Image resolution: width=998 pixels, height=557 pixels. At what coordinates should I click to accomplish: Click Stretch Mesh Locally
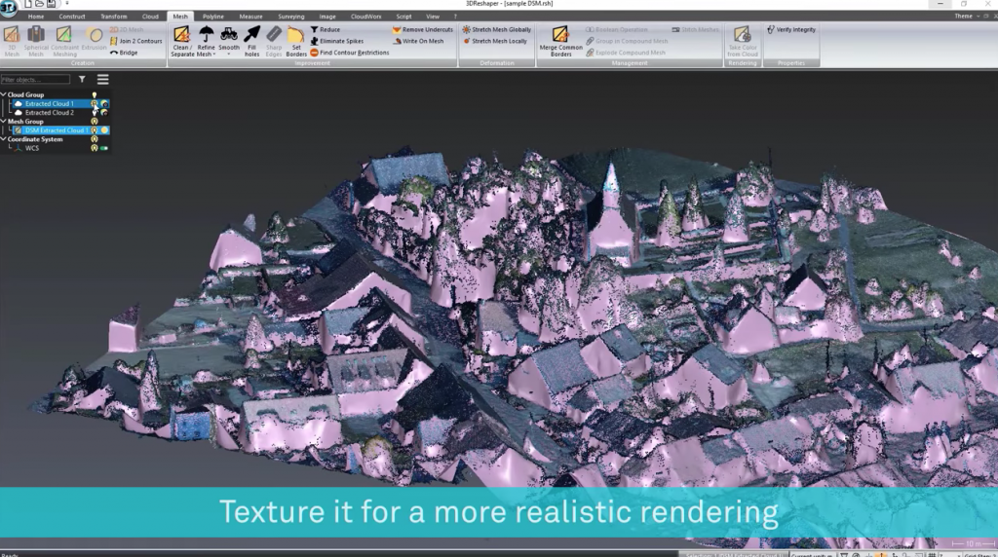(494, 41)
